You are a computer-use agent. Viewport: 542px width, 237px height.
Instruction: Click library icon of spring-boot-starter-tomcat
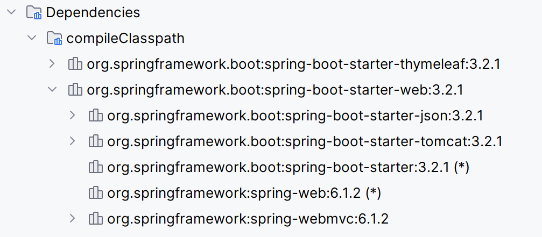pyautogui.click(x=95, y=141)
